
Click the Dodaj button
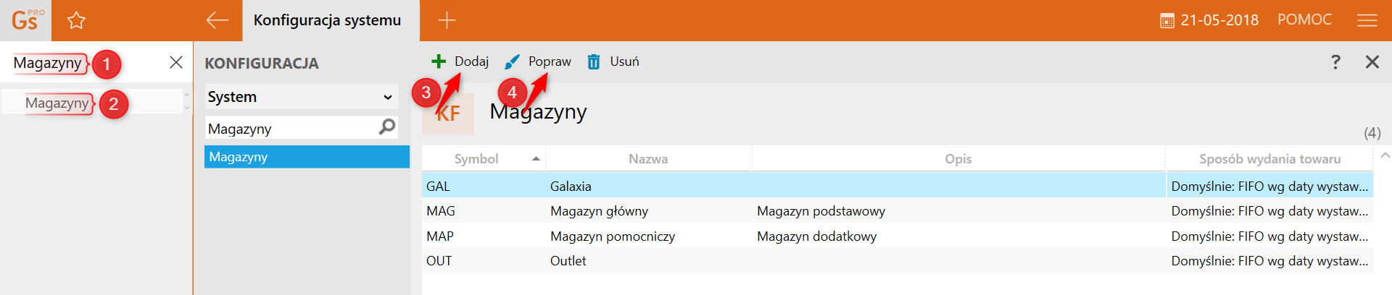coord(460,61)
